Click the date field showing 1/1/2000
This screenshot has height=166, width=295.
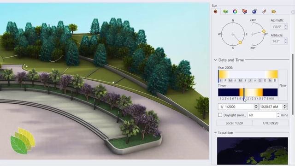point(236,107)
